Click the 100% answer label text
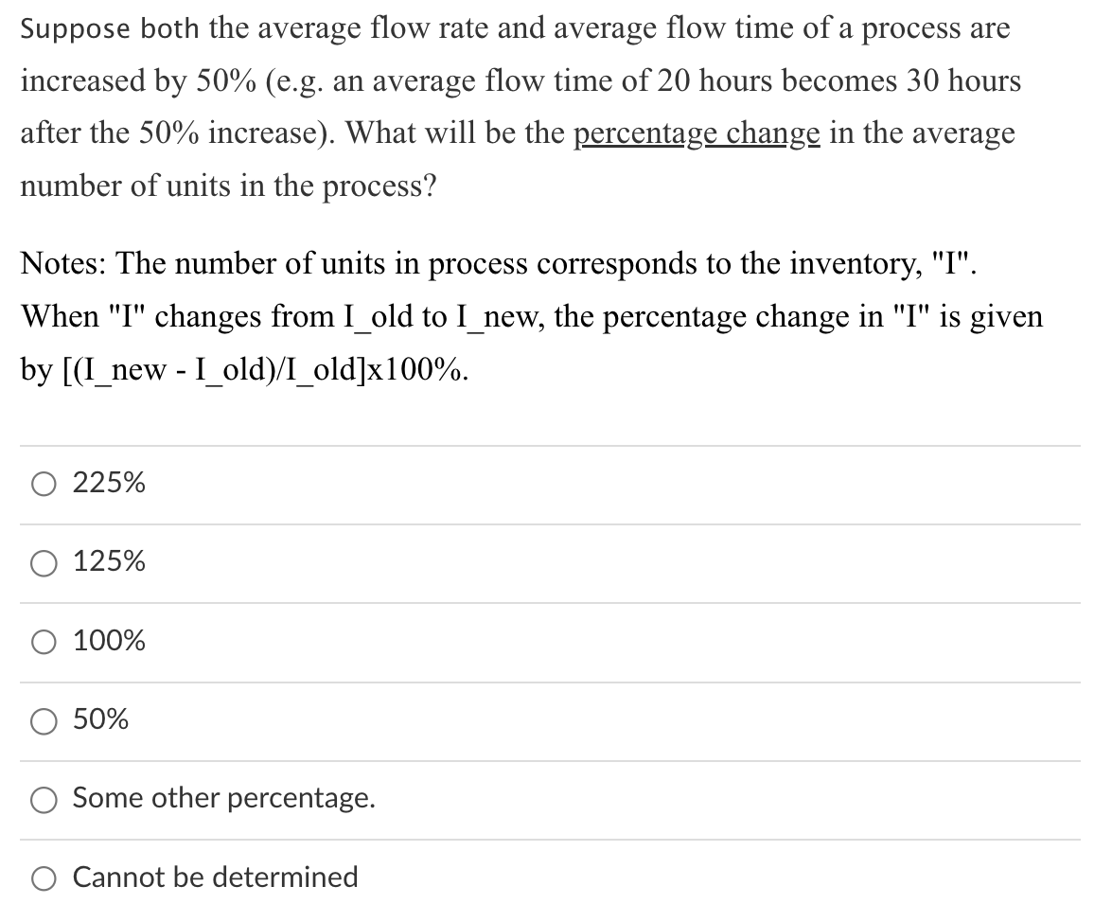1094x922 pixels. (108, 642)
